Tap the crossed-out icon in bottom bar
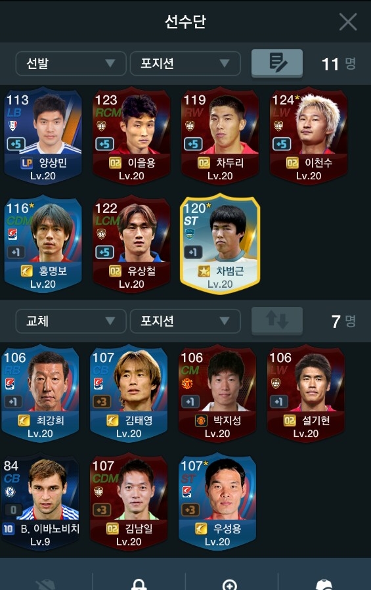Screen dimensions: 371x590 [46, 585]
